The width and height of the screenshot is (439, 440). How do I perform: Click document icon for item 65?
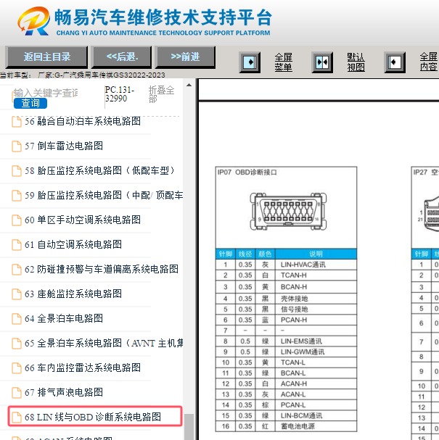17,343
